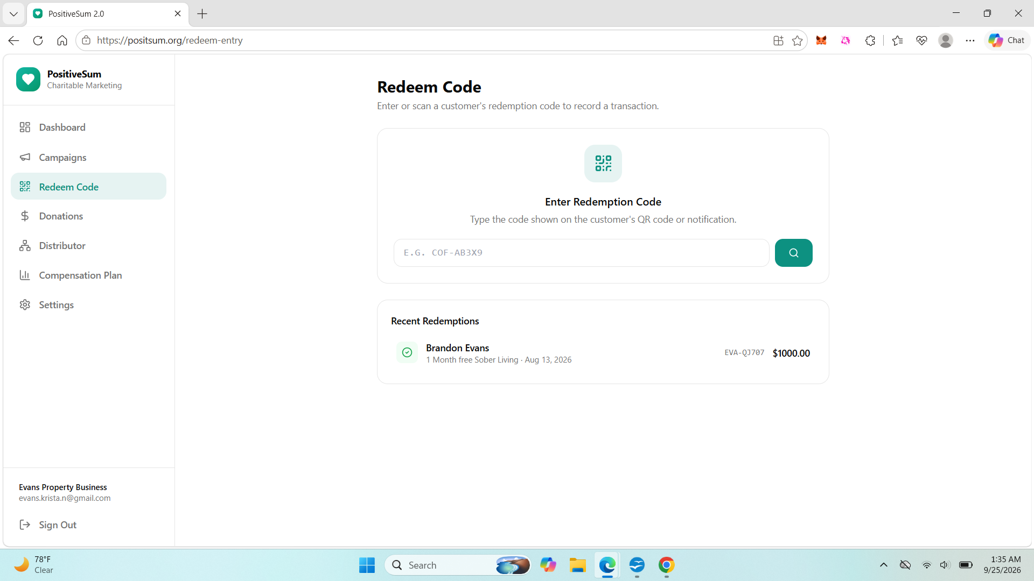Navigate to Distributor page

click(x=88, y=246)
